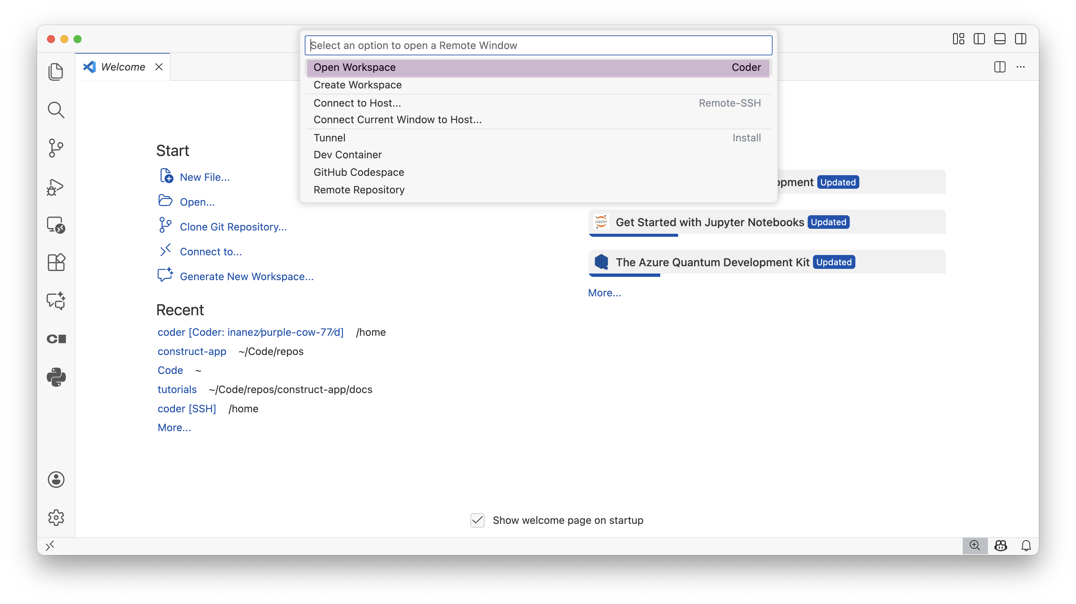Screen dimensions: 1076x604
Task: Click the New File... link
Action: [205, 177]
